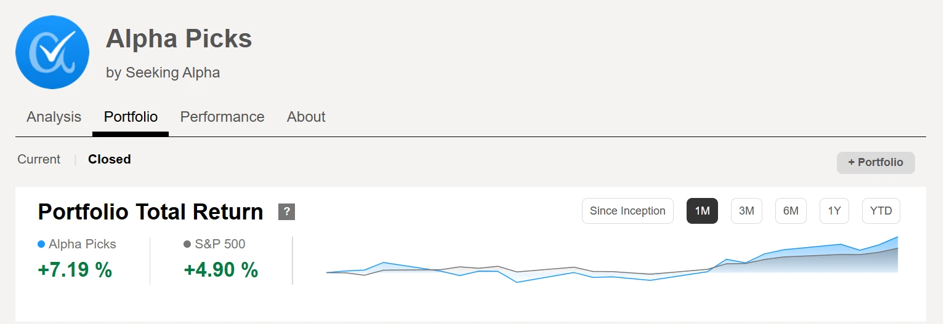
Task: Click the Alpha Picks title heading
Action: 179,39
